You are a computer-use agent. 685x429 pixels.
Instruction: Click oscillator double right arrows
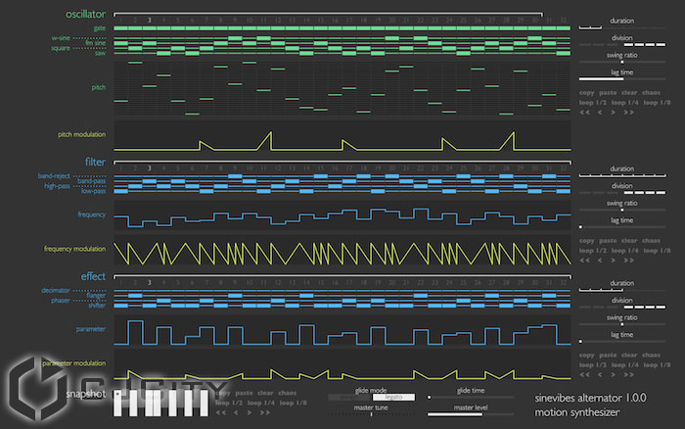tap(628, 113)
